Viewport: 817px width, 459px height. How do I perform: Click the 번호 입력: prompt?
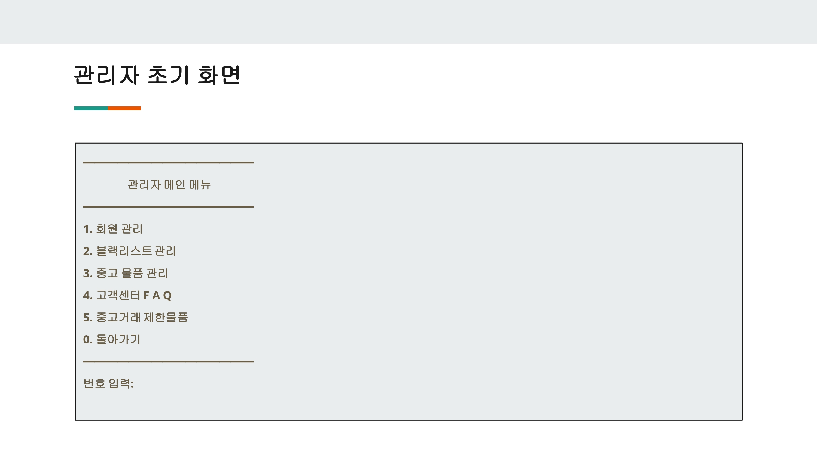click(108, 383)
